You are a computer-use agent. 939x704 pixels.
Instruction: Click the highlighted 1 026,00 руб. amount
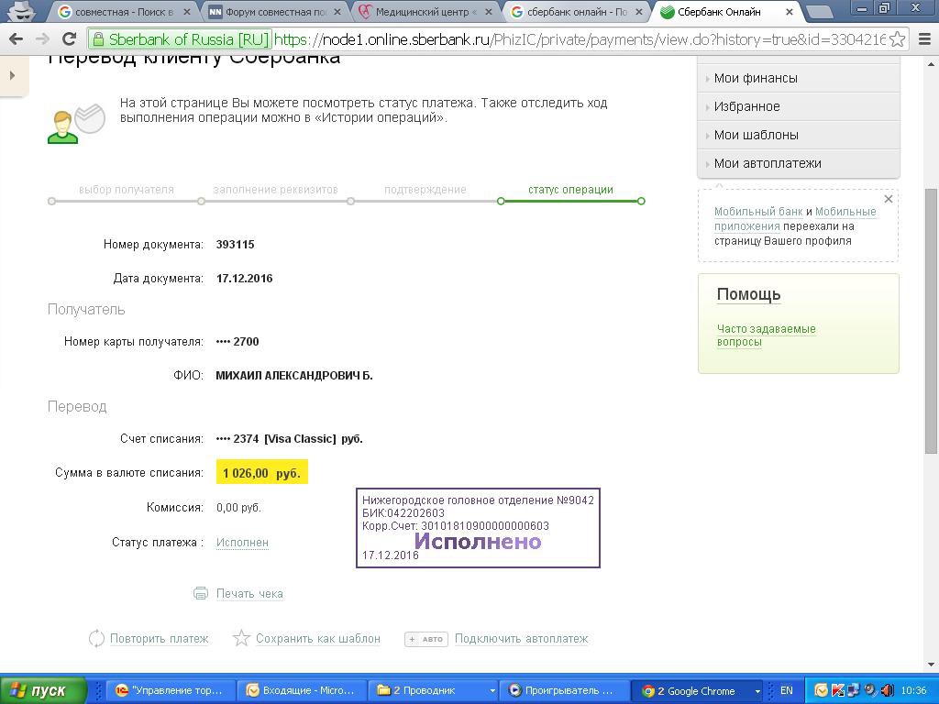point(261,473)
